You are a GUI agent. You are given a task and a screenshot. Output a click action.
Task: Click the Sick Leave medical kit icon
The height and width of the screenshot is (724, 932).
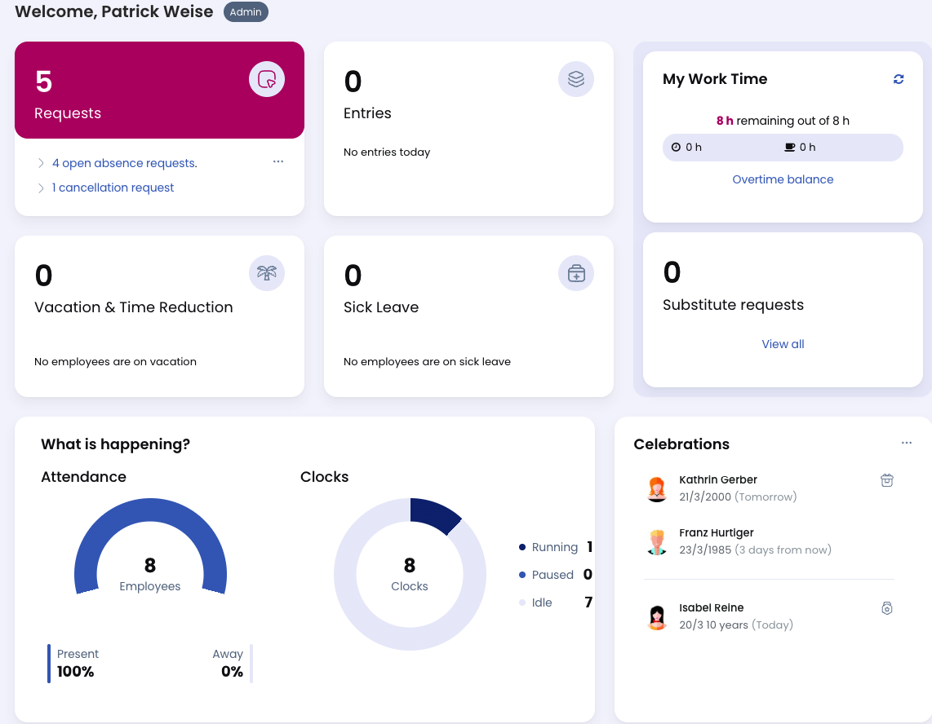tap(576, 273)
